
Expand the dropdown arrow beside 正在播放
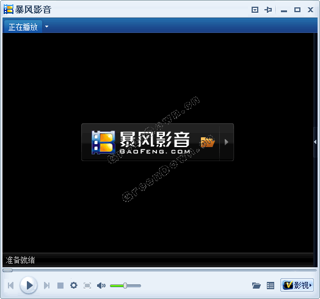(47, 26)
